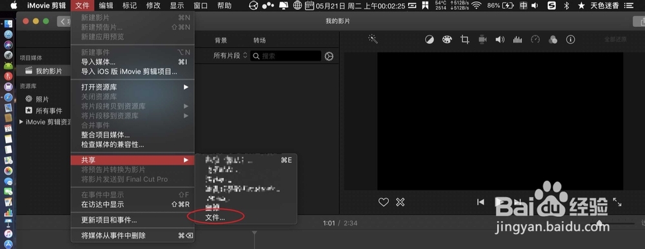Image resolution: width=645 pixels, height=249 pixels.
Task: Select the magic wand auto-enhance tool
Action: (373, 39)
